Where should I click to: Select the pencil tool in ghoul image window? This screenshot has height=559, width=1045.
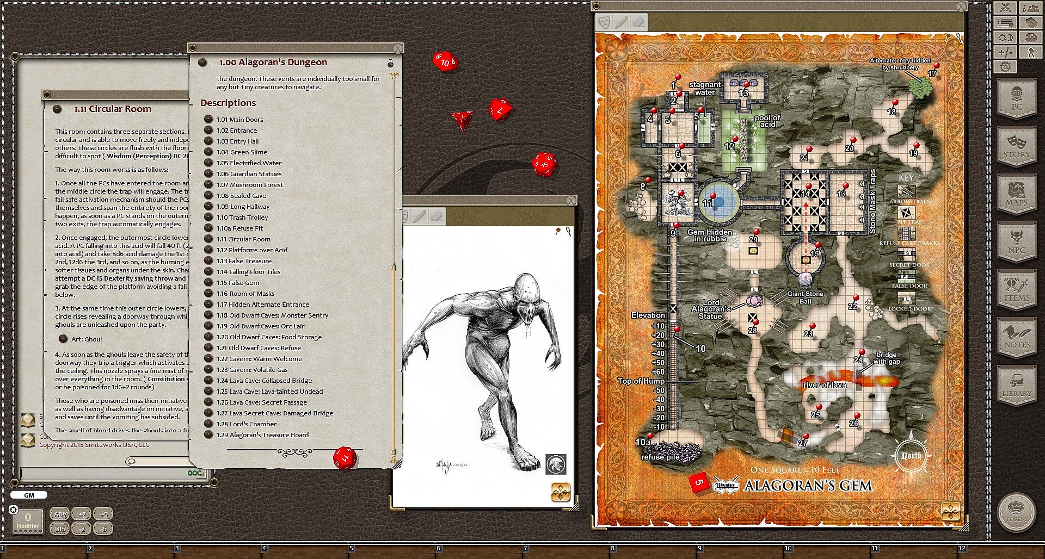pyautogui.click(x=419, y=217)
